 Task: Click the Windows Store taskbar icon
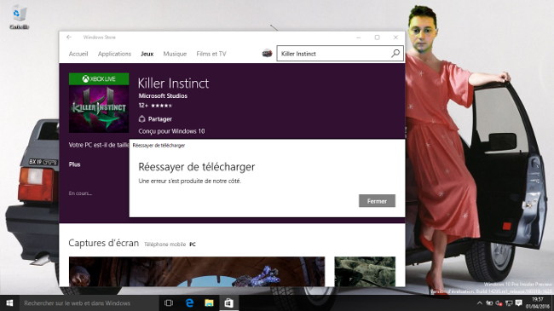click(228, 302)
